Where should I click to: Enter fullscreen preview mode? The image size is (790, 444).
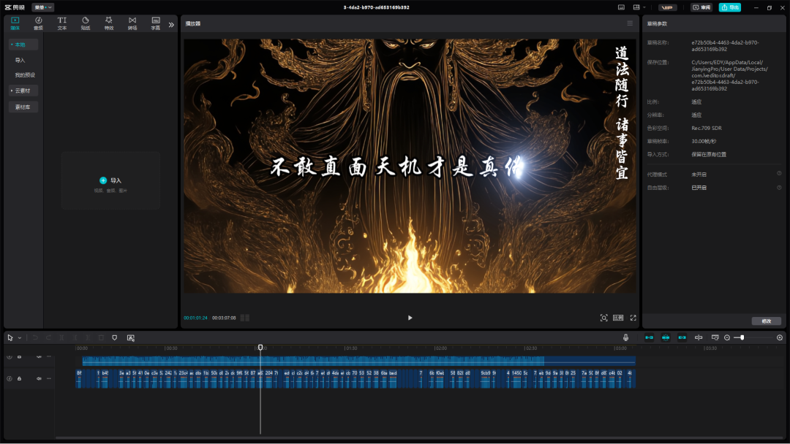point(633,318)
